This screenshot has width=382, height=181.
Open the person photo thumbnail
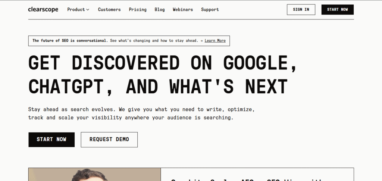(94, 175)
